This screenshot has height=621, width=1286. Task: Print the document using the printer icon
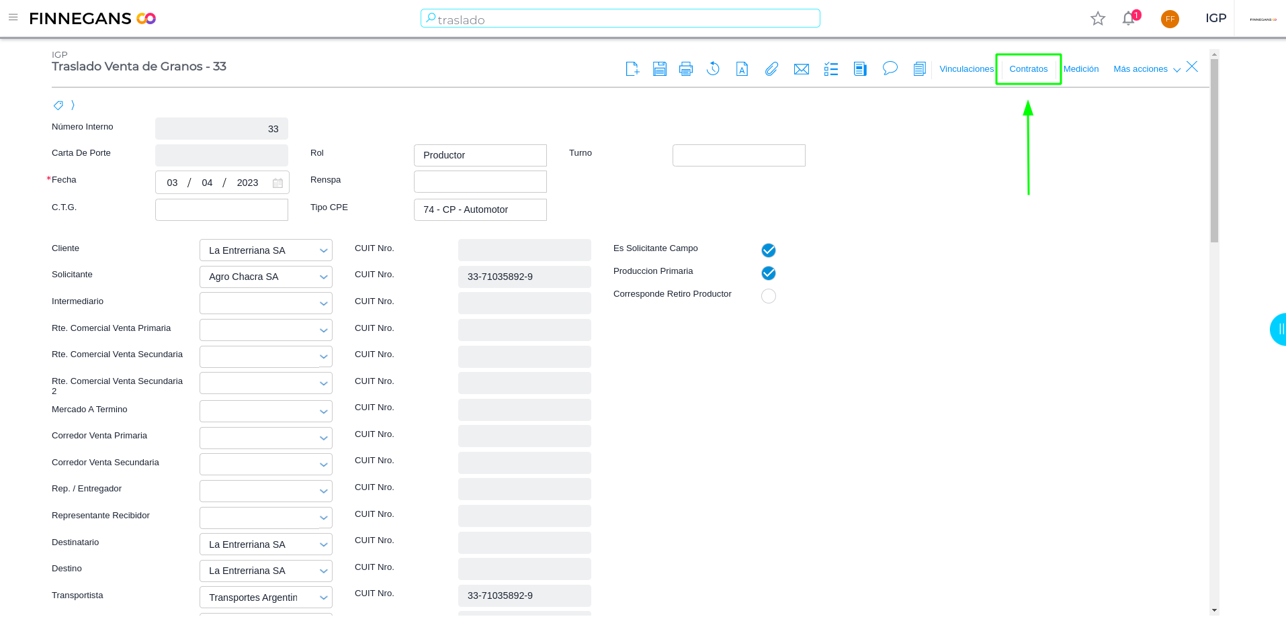685,68
